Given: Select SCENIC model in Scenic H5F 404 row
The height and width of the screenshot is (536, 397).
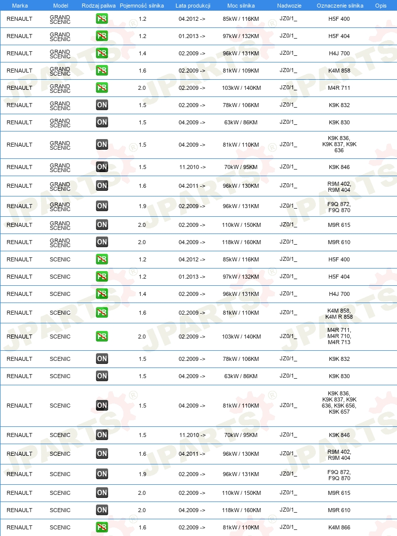Looking at the screenshot, I should (x=60, y=277).
